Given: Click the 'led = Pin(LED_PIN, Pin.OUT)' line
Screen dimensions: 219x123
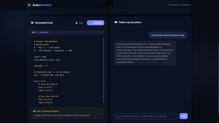Looking at the screenshot, I should point(49,75).
